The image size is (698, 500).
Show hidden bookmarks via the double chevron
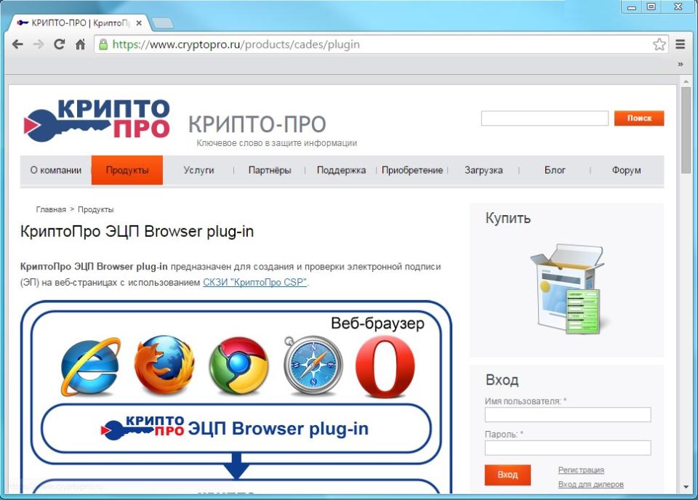(x=681, y=65)
